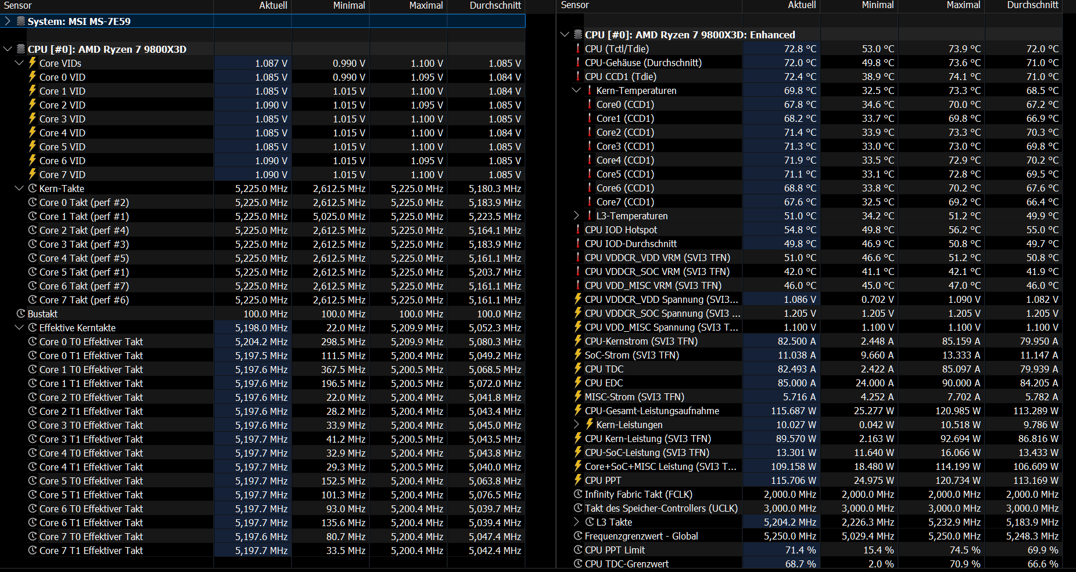Expand the System: MSI MS-7E59 group
1076x572 pixels.
click(x=8, y=21)
